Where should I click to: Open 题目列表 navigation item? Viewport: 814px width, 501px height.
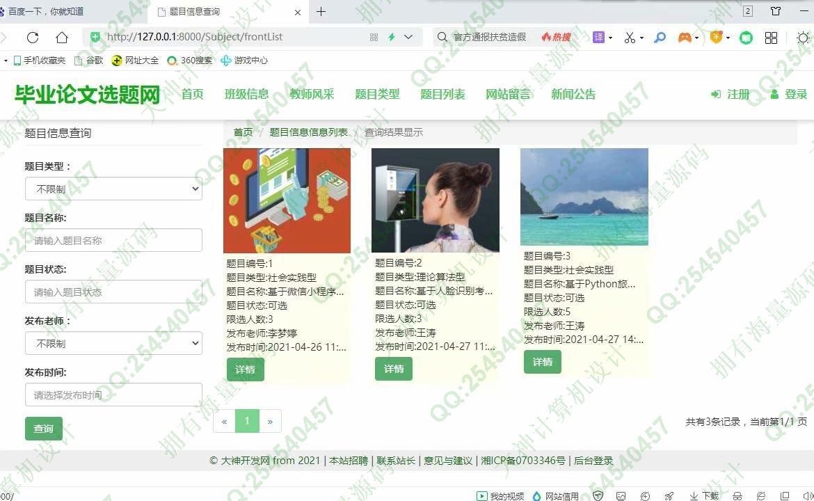[442, 94]
